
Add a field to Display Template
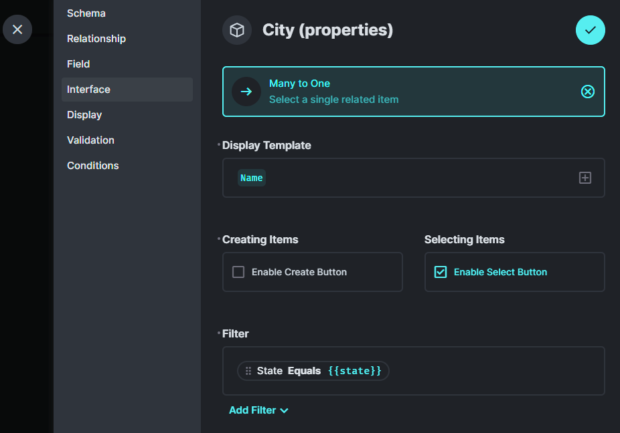[585, 178]
